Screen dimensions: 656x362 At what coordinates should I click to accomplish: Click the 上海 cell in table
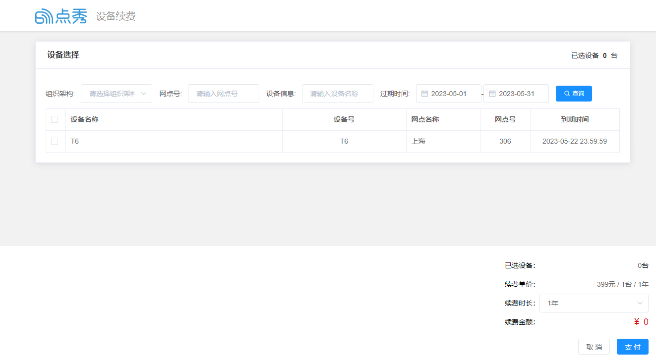click(443, 141)
